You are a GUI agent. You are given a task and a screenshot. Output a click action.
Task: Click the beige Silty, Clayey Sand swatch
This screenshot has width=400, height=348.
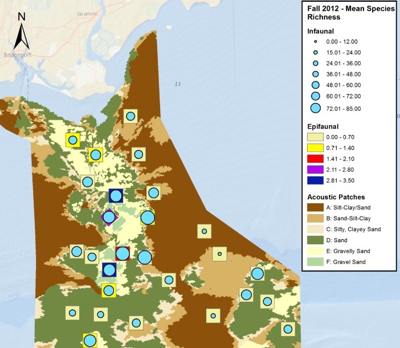pyautogui.click(x=315, y=229)
